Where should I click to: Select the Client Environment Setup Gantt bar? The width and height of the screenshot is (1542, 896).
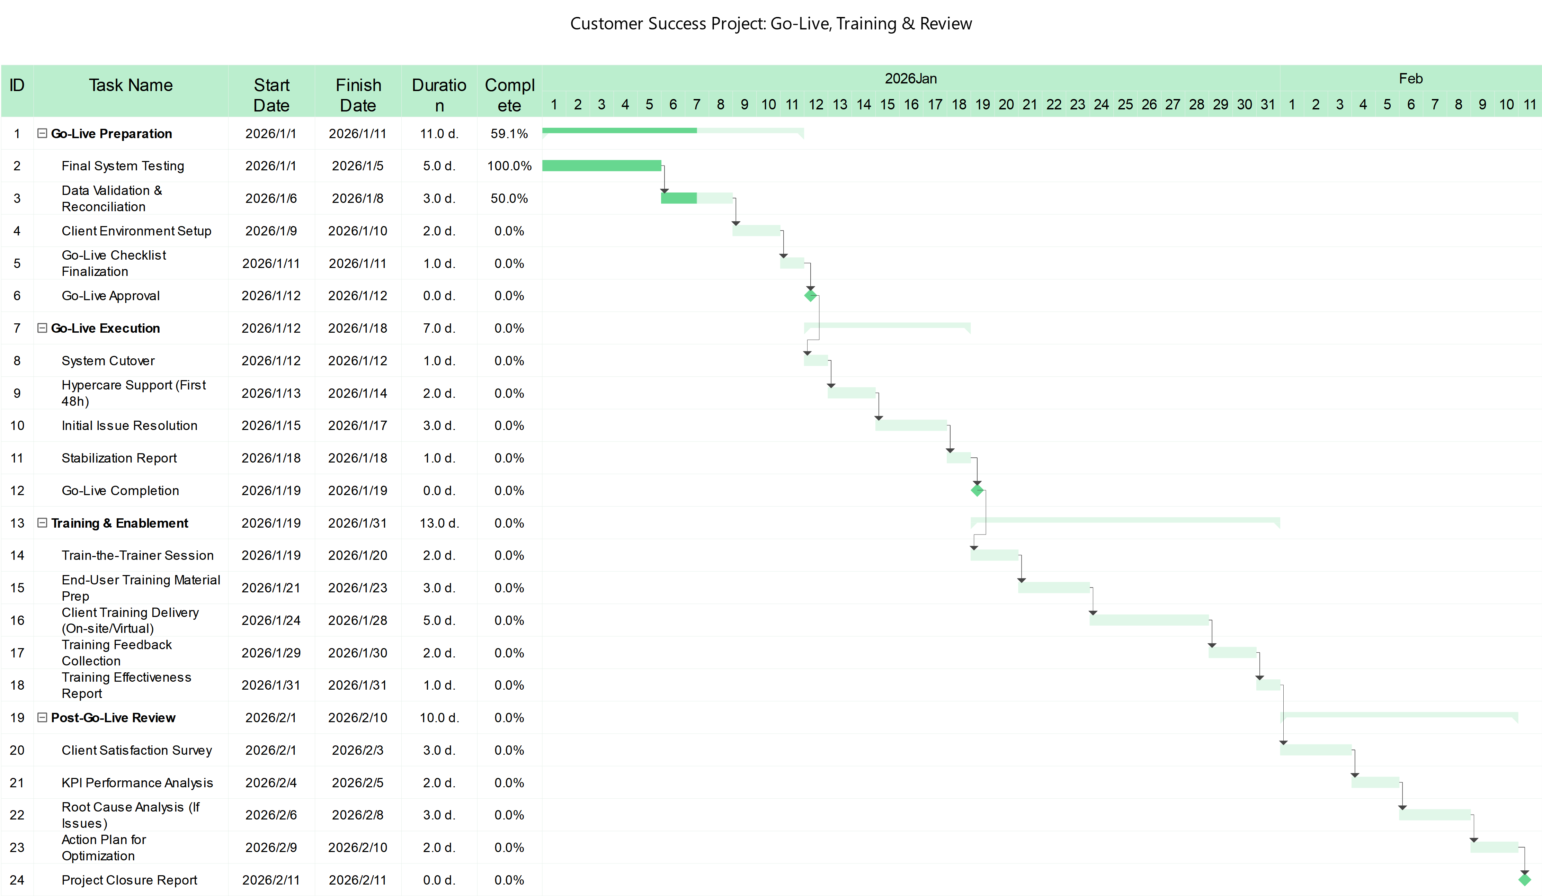[756, 231]
